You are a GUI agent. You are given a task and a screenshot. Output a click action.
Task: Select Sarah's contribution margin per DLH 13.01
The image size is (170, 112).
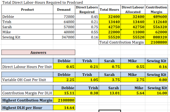[x=110, y=93]
